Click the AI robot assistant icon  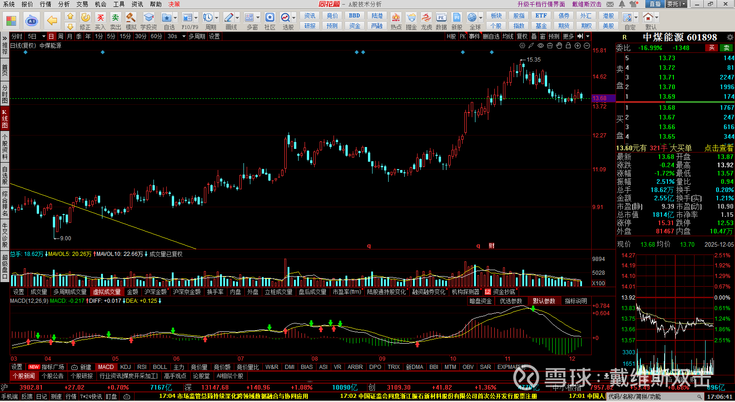point(32,21)
